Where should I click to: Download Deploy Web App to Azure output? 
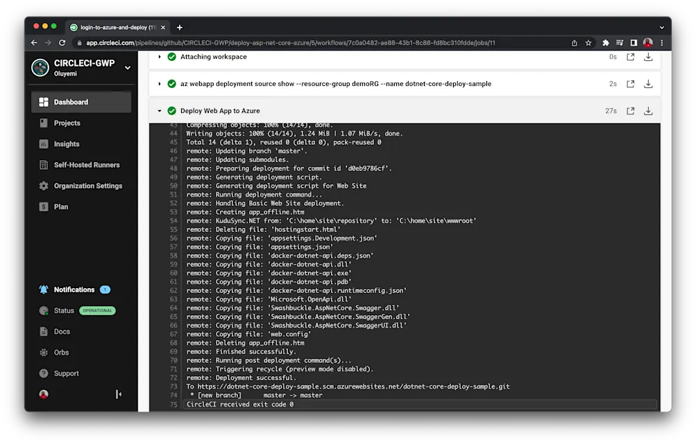[x=648, y=111]
